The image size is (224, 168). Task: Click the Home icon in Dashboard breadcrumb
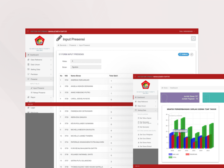162,88
